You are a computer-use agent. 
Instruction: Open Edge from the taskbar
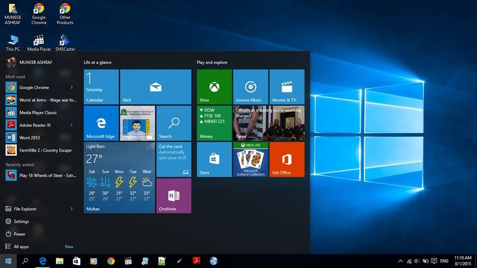click(43, 261)
